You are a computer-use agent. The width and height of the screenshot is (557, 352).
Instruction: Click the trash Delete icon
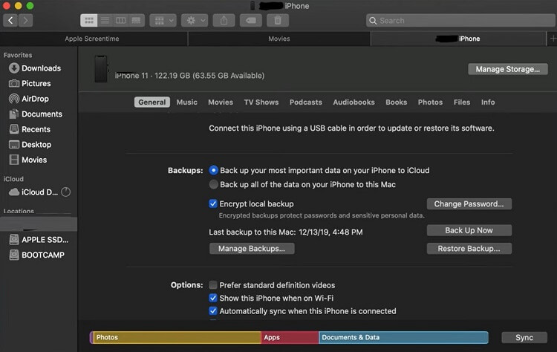(x=277, y=21)
